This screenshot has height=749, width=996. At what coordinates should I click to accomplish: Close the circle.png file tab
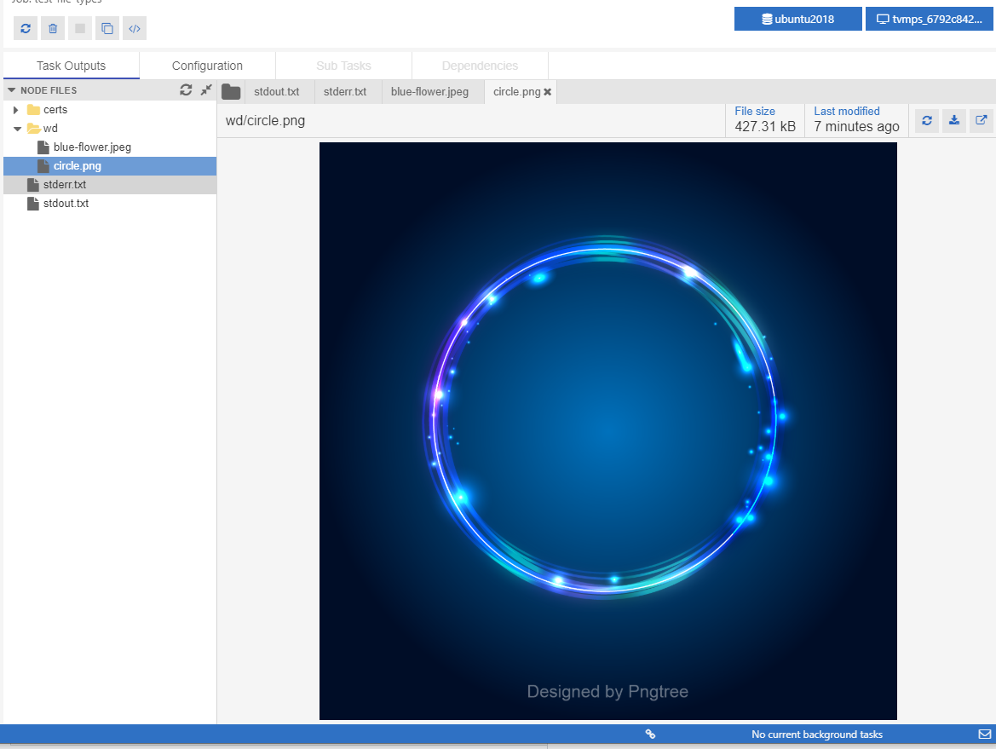coord(548,92)
